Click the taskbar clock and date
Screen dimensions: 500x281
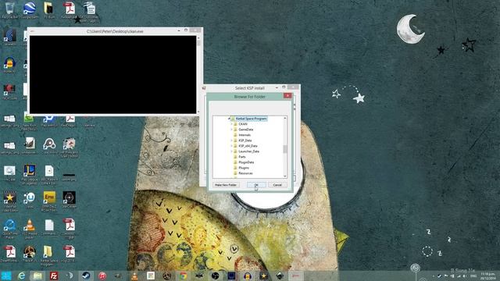487,276
